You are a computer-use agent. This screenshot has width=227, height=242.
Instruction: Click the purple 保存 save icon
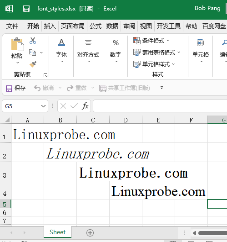coord(9,89)
